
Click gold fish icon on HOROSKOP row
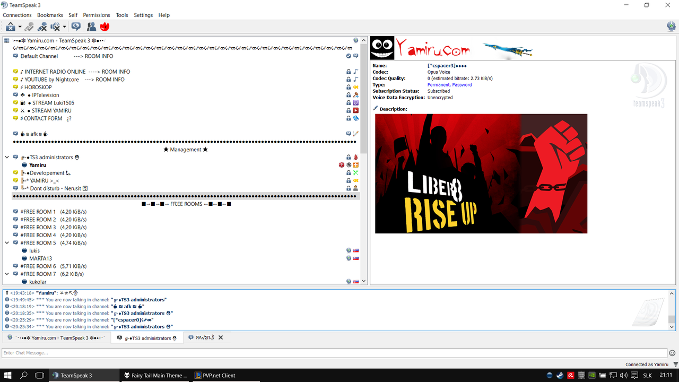pyautogui.click(x=356, y=87)
